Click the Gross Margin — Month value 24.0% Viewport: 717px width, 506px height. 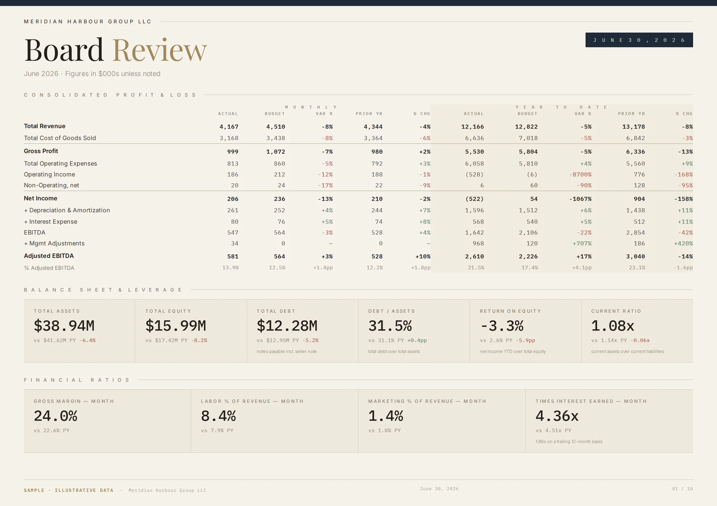55,416
